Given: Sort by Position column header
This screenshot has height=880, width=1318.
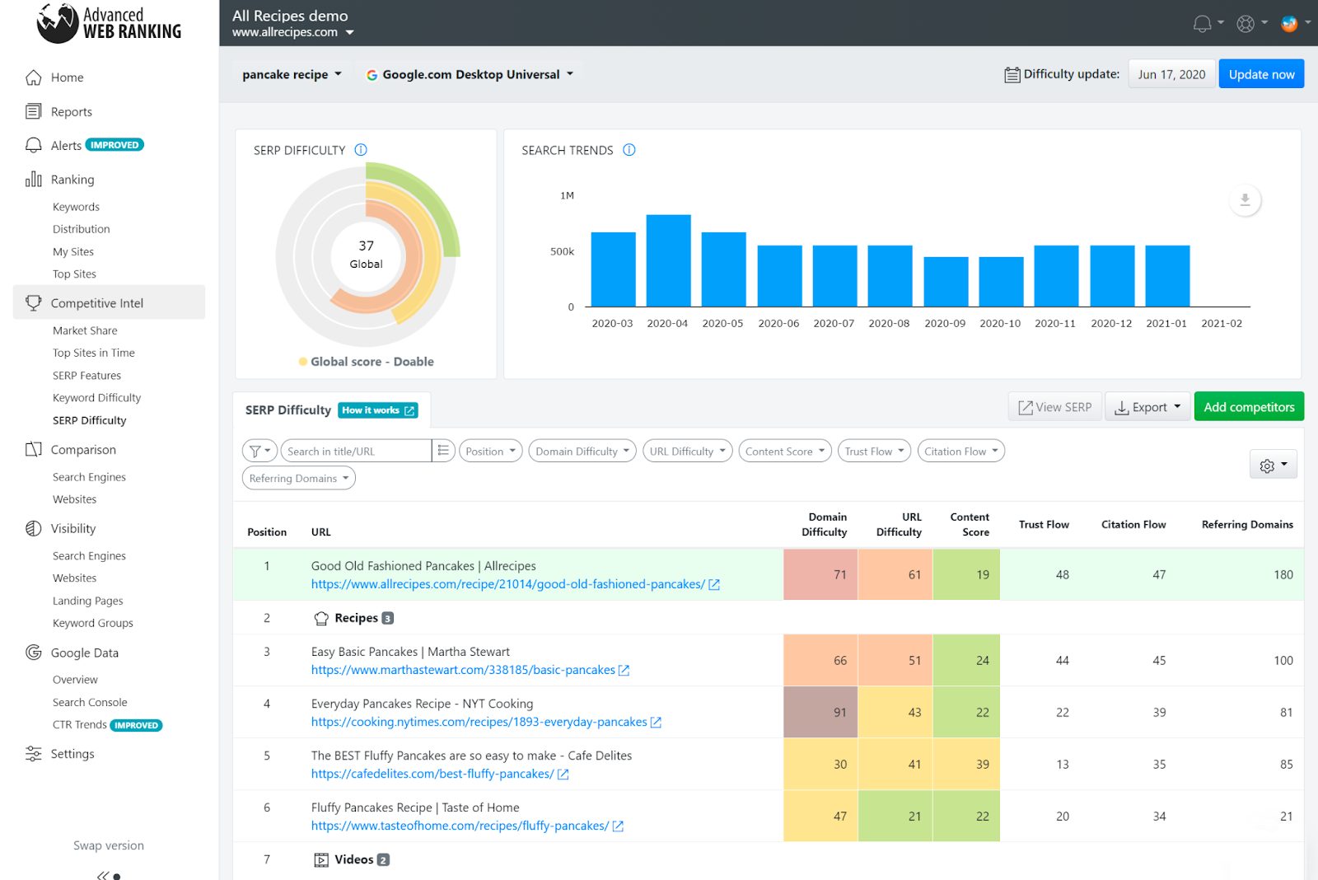Looking at the screenshot, I should click(267, 532).
